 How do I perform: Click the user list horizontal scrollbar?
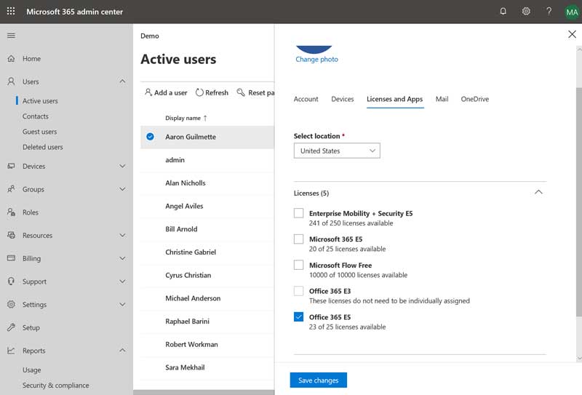point(204,392)
